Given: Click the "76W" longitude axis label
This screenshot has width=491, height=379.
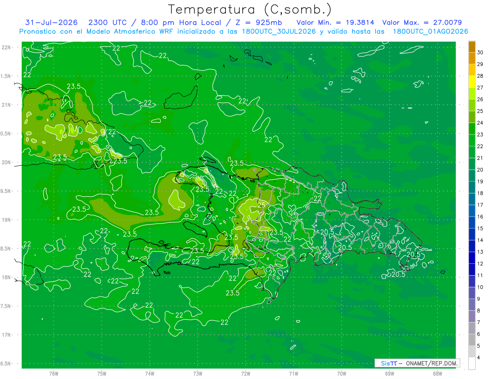Looking at the screenshot, I should [54, 374].
